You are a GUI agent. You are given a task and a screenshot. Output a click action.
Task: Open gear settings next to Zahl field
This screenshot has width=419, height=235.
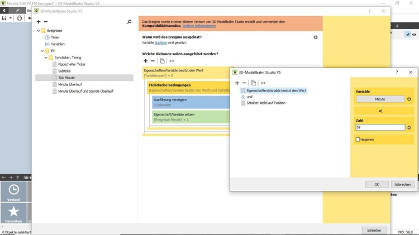409,128
